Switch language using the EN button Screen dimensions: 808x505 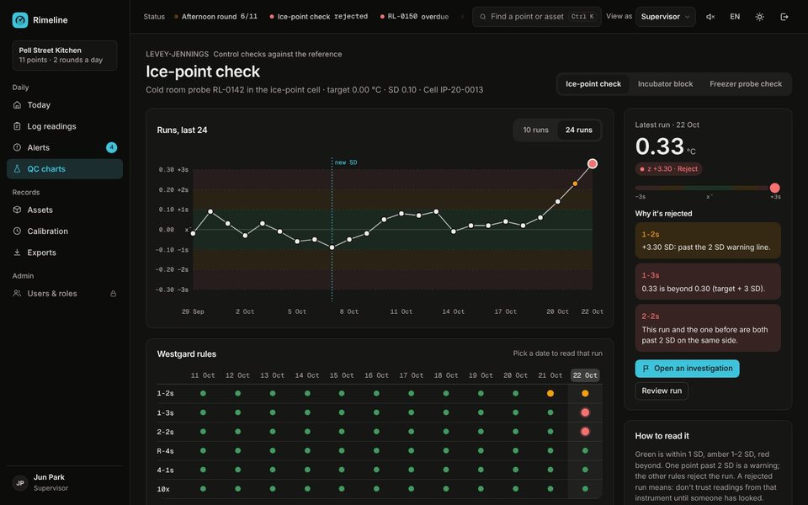point(735,17)
